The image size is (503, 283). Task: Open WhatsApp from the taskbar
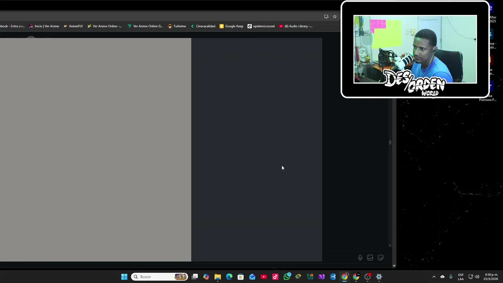(287, 277)
